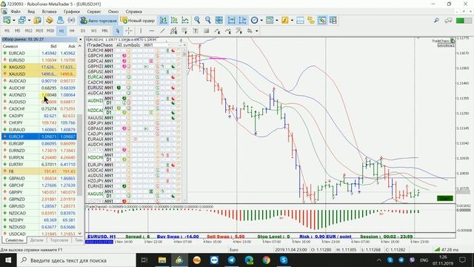Open the Файл menu

16,12
